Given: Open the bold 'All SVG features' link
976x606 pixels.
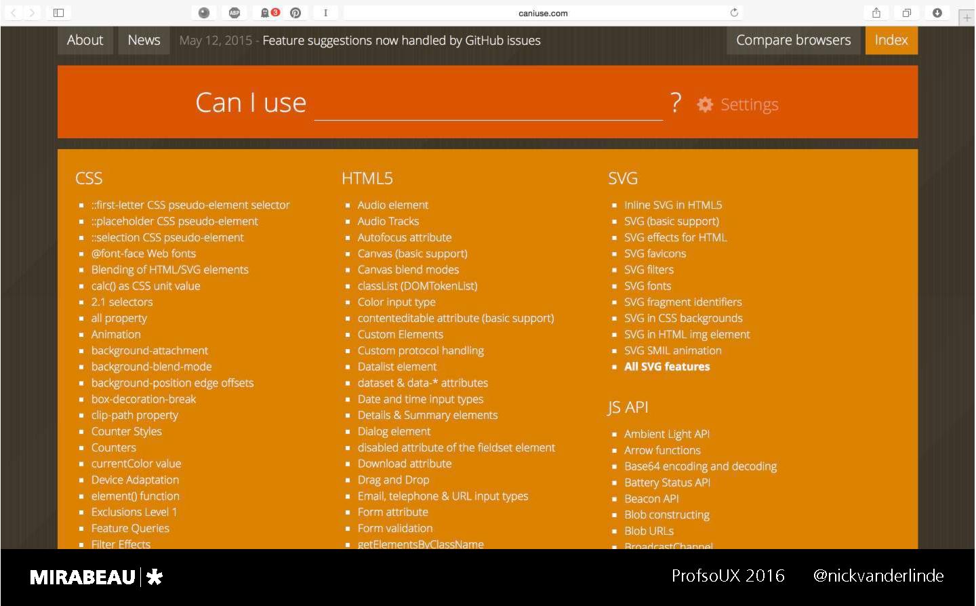Looking at the screenshot, I should coord(667,367).
